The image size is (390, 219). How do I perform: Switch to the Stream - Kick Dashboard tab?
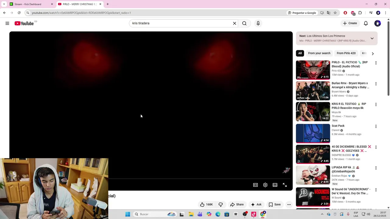[x=30, y=4]
